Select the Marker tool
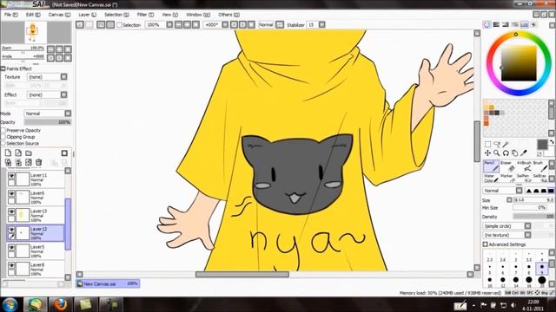Screen dimensions: 556x312 507,178
